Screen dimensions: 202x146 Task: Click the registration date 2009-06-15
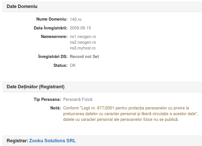[x=80, y=28]
